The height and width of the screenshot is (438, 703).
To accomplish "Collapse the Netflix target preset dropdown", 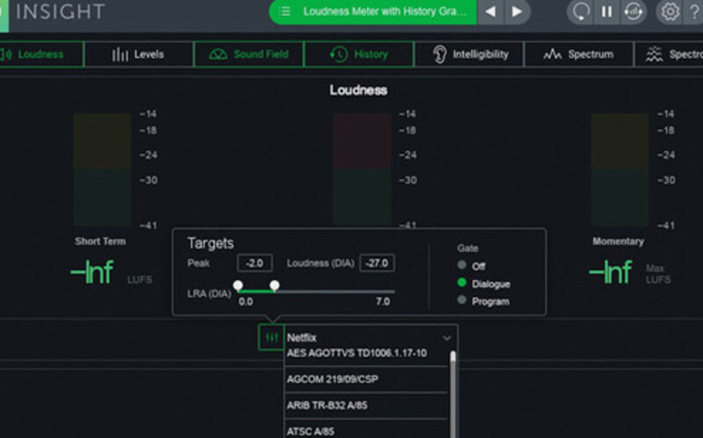I will 446,337.
